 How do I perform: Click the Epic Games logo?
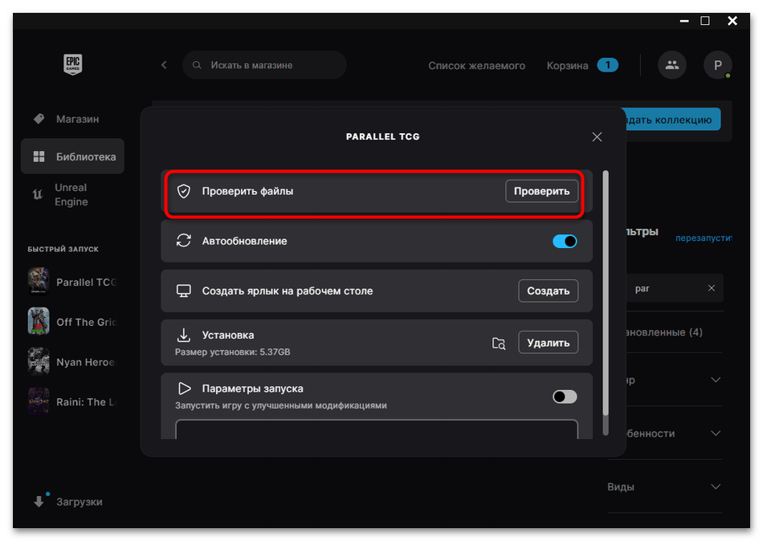pyautogui.click(x=72, y=64)
